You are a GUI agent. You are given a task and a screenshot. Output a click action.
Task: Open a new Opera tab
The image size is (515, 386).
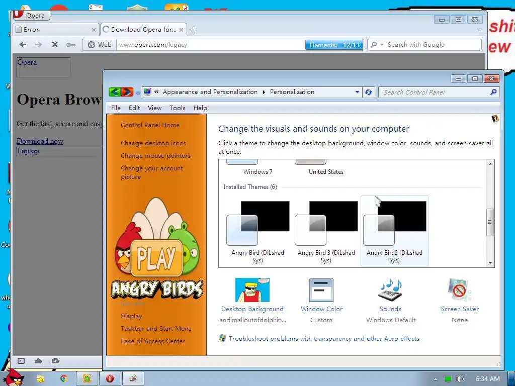click(x=194, y=30)
